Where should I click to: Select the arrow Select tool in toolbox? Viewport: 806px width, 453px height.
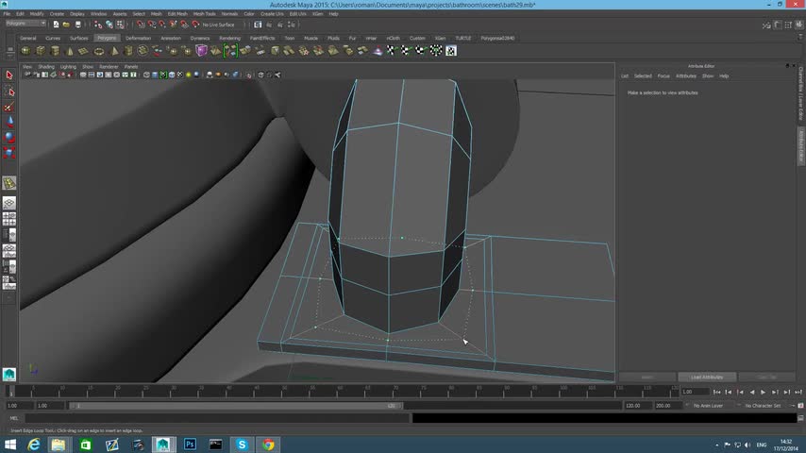(x=9, y=75)
